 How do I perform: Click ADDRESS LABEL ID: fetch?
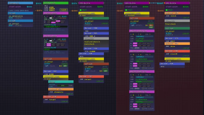click(x=91, y=14)
